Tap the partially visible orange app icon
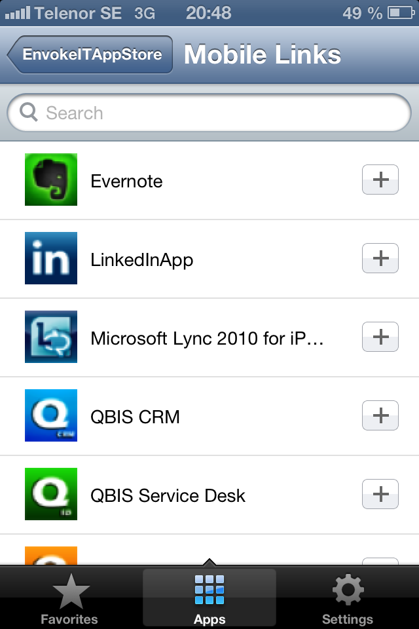 51,556
